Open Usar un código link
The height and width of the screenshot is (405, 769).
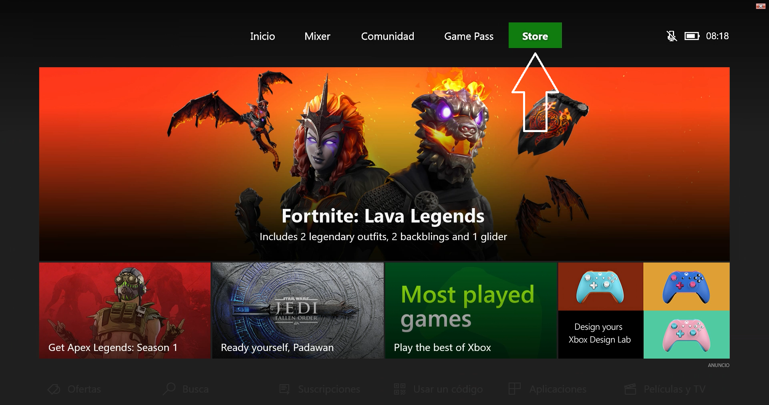click(x=448, y=389)
